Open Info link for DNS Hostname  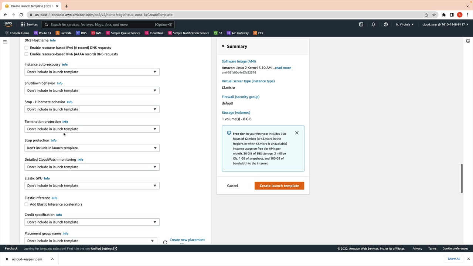[x=53, y=40]
